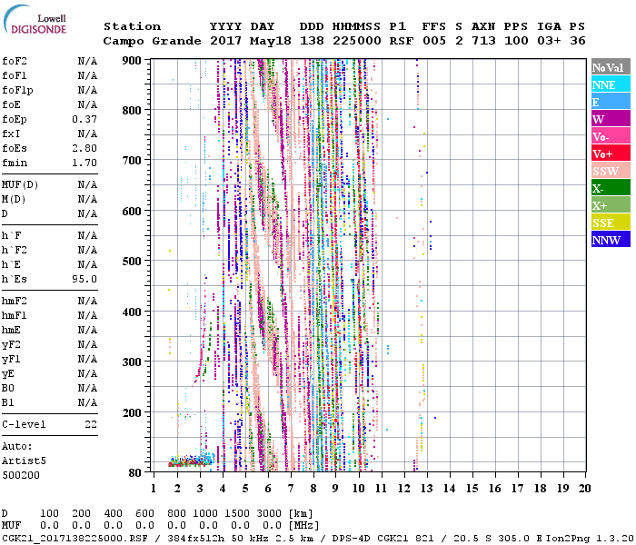The width and height of the screenshot is (636, 545).
Task: Select the Campo Grande station name
Action: (x=145, y=41)
